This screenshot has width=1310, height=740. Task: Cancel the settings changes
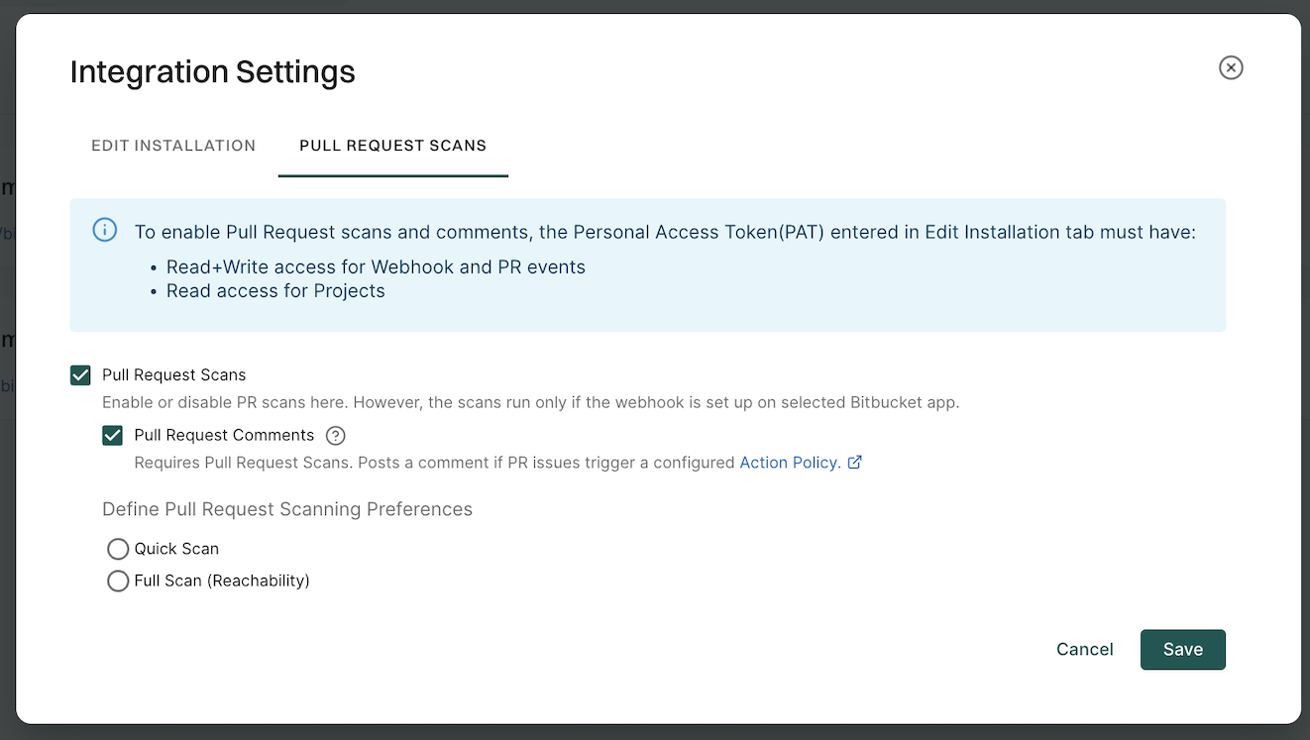[x=1084, y=649]
